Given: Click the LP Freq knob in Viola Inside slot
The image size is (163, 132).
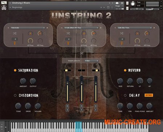Looking at the screenshot, I should [x=30, y=41].
